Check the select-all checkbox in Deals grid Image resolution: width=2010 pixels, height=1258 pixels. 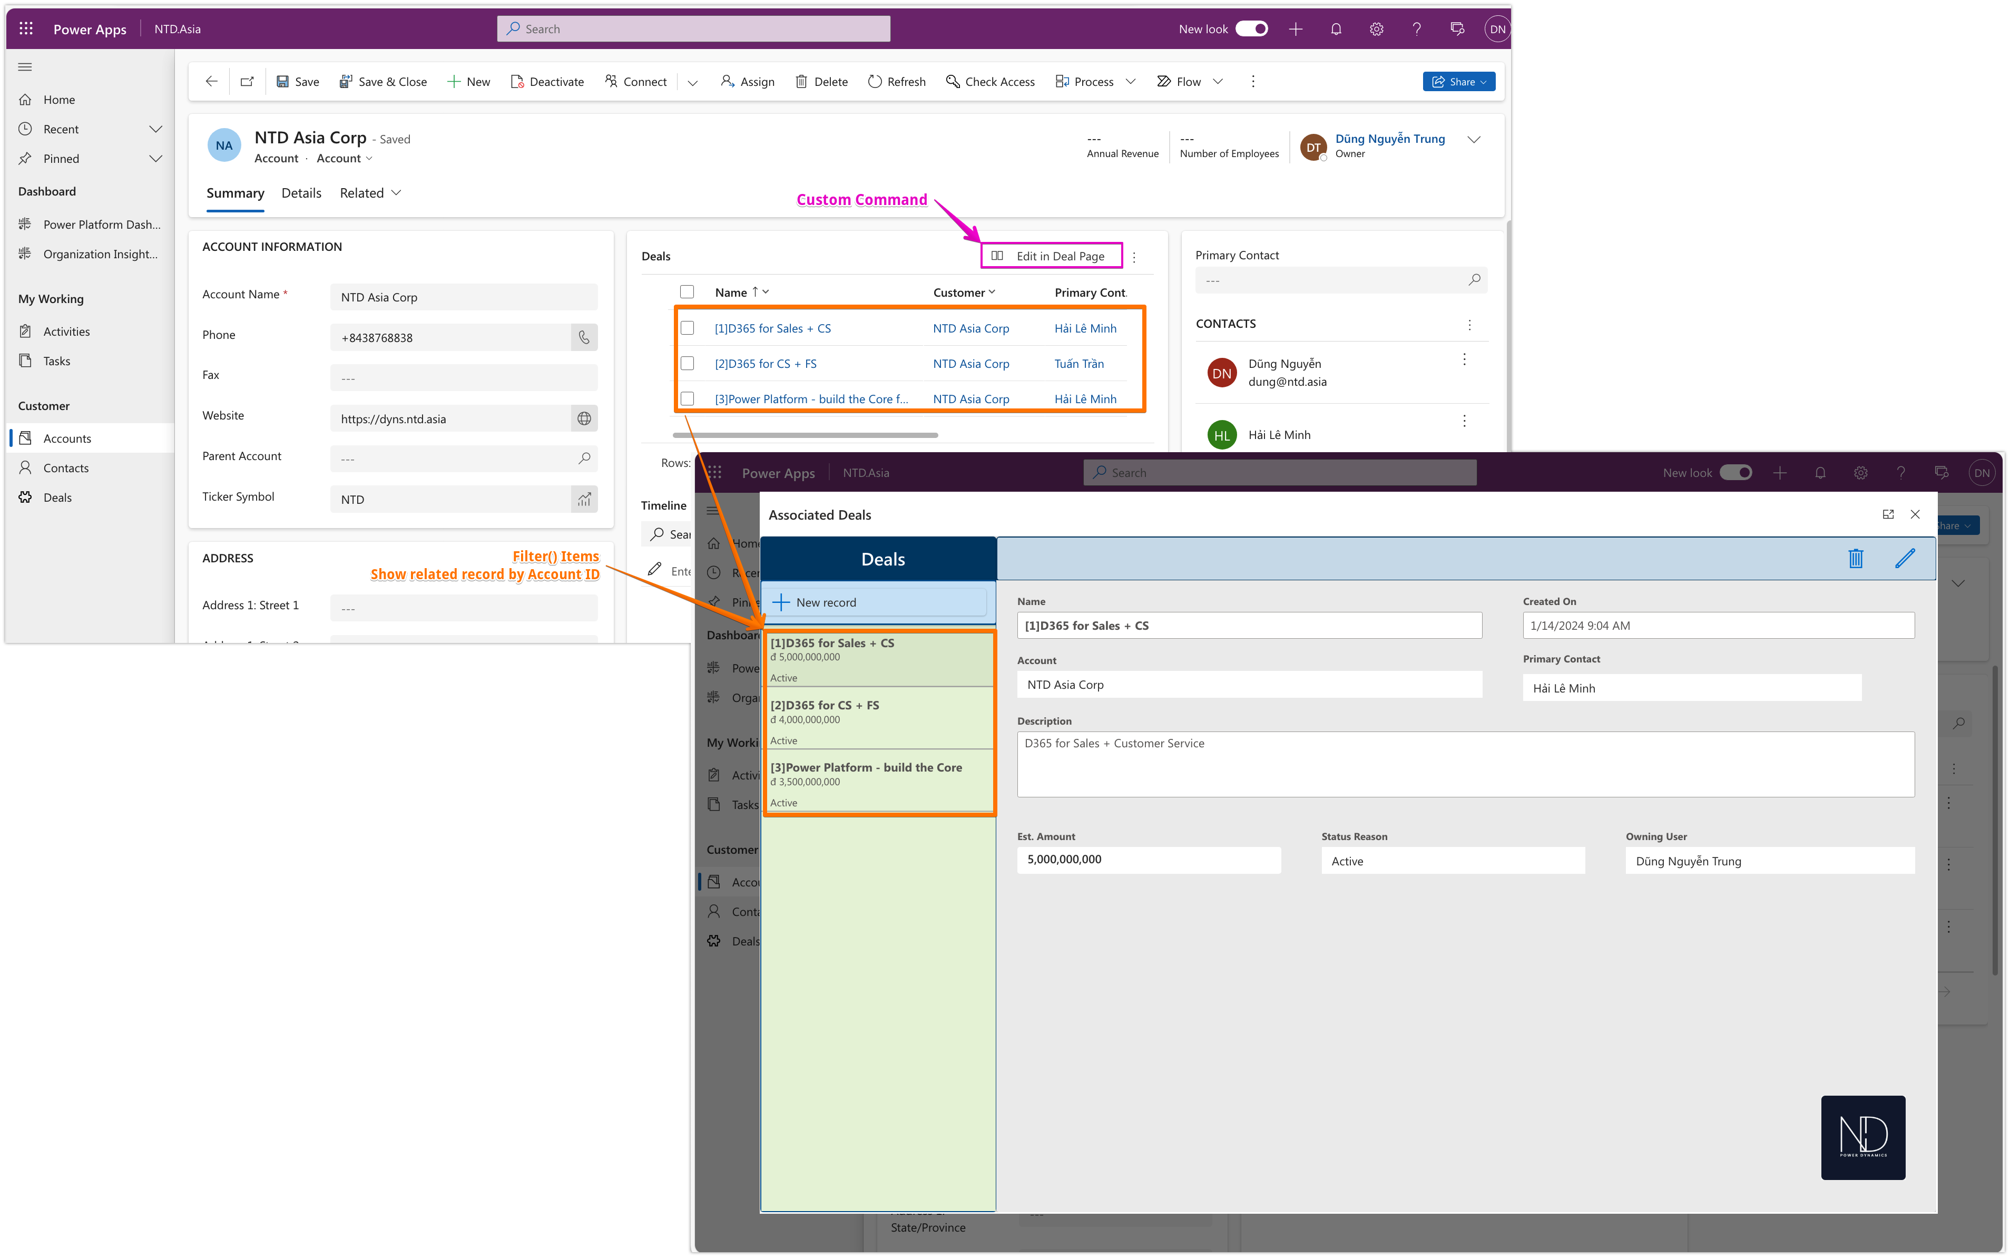point(687,292)
